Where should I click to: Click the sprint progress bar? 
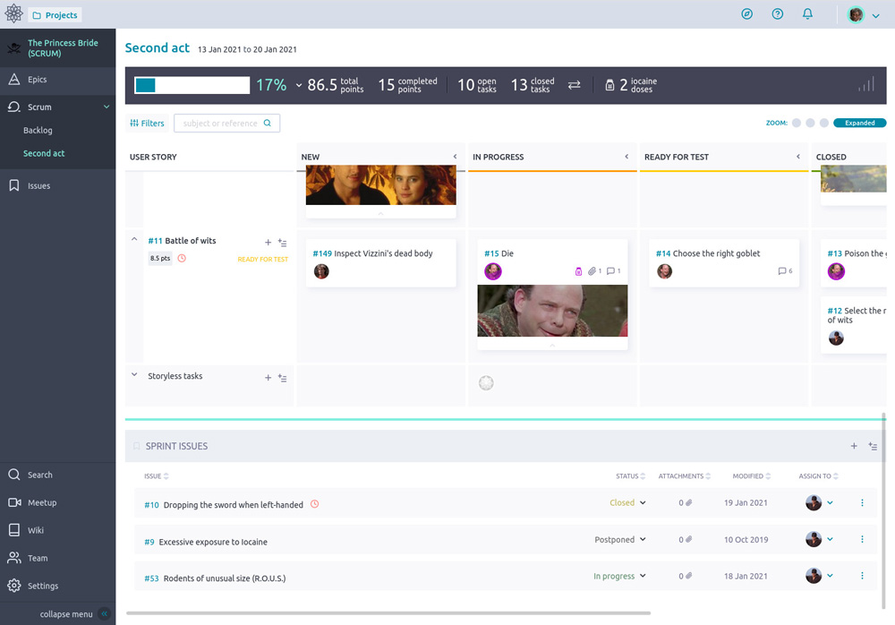(192, 85)
